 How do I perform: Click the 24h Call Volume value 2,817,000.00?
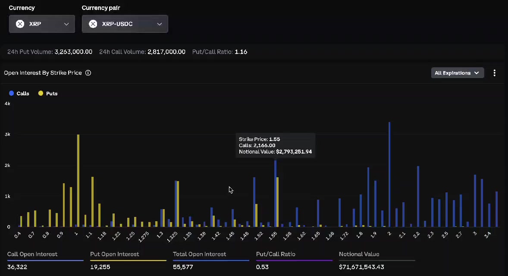[166, 52]
